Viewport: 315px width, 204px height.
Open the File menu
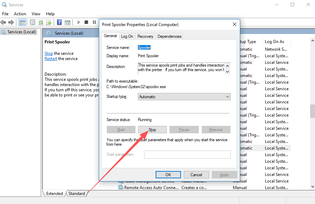click(x=5, y=14)
